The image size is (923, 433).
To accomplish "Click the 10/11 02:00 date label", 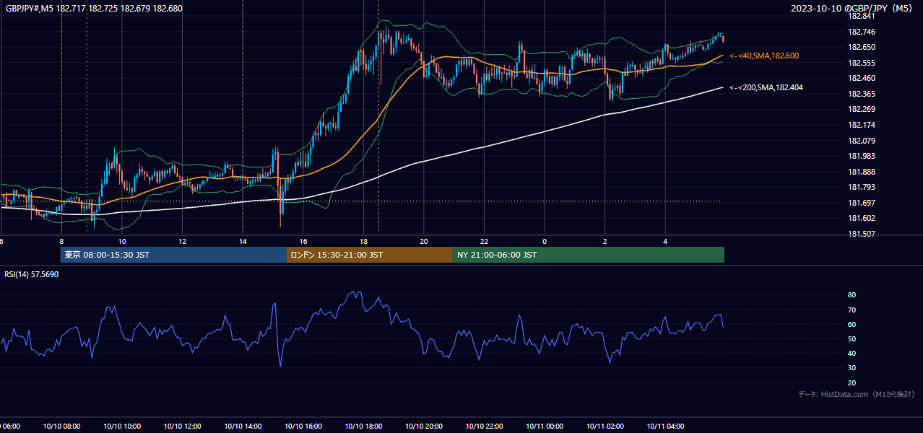I will tap(605, 427).
